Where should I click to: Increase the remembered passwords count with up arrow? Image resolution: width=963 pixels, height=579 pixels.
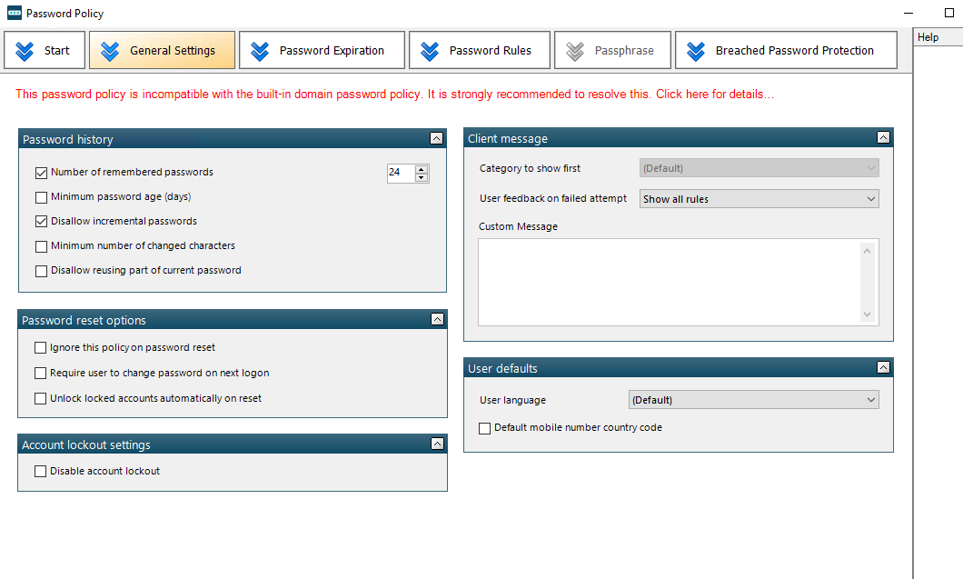coord(422,169)
